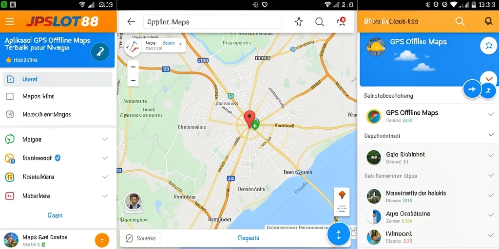Expand the KmetoKera row chevron
The image size is (499, 249).
pos(105,177)
